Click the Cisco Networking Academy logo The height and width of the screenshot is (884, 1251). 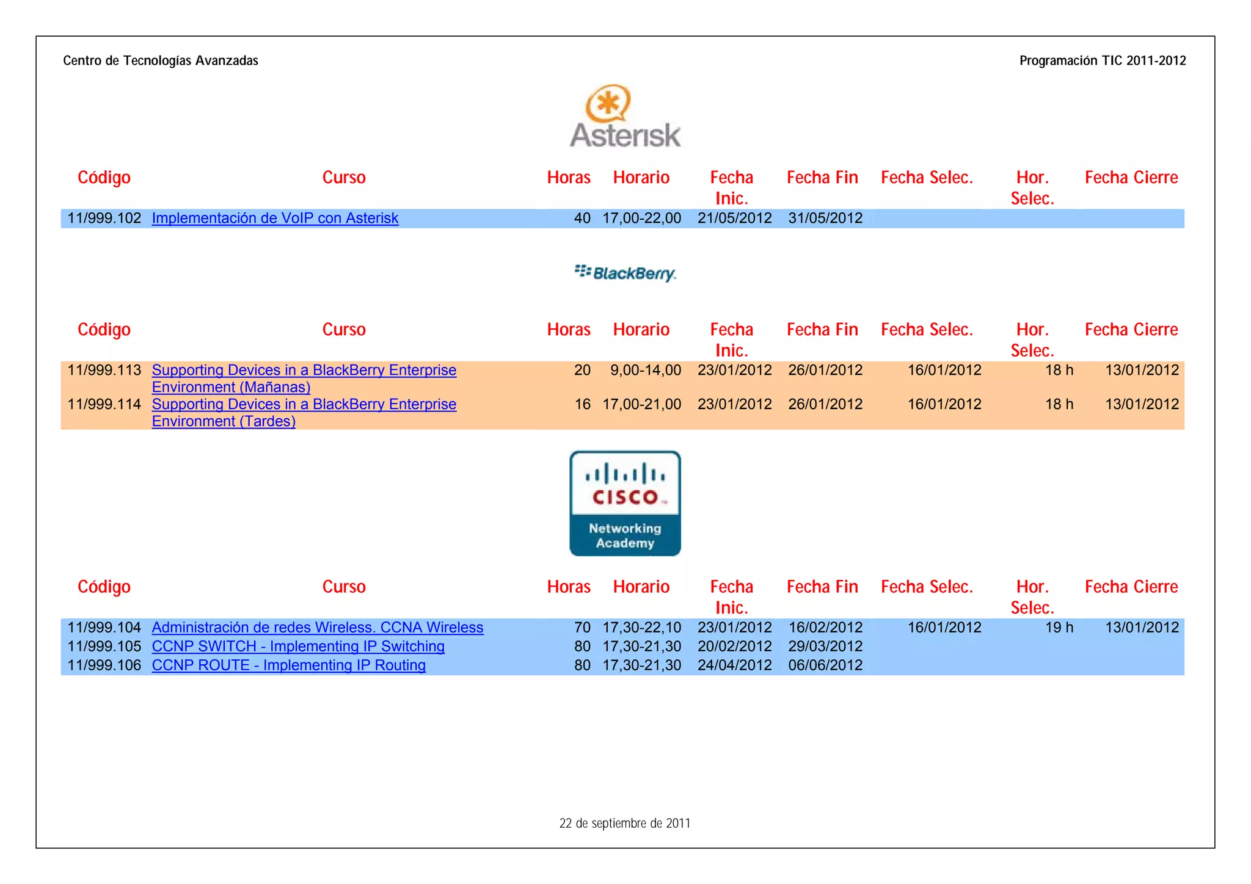(625, 503)
